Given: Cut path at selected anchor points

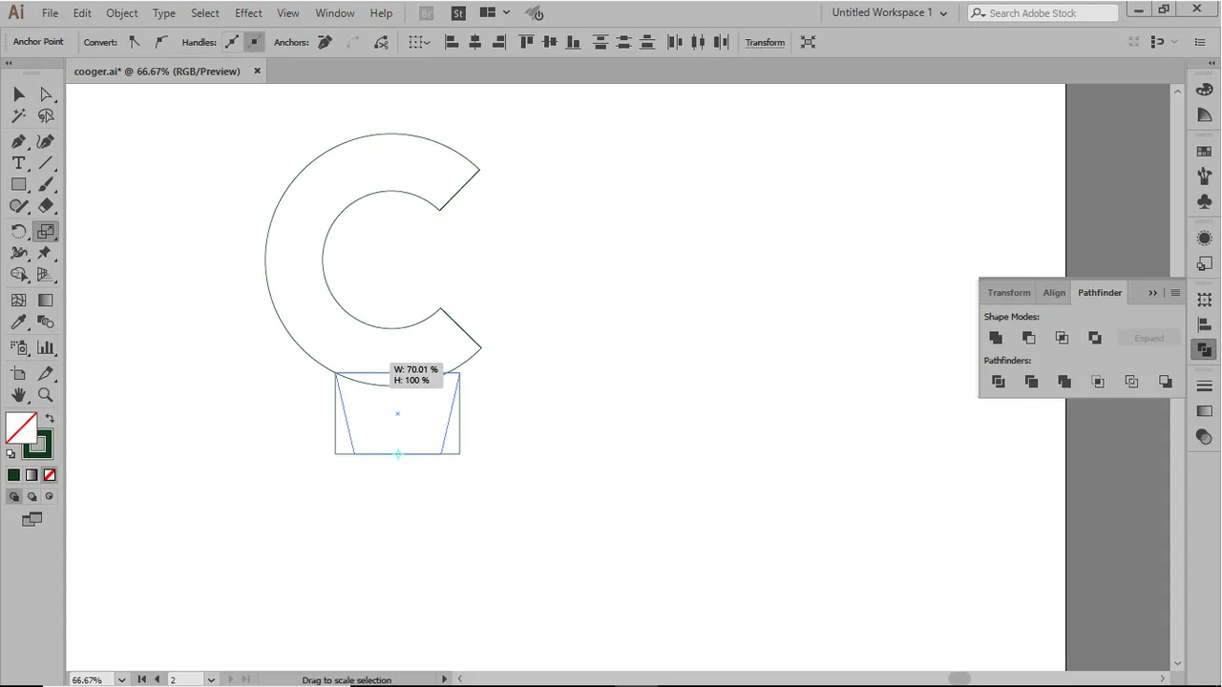Looking at the screenshot, I should tap(382, 42).
